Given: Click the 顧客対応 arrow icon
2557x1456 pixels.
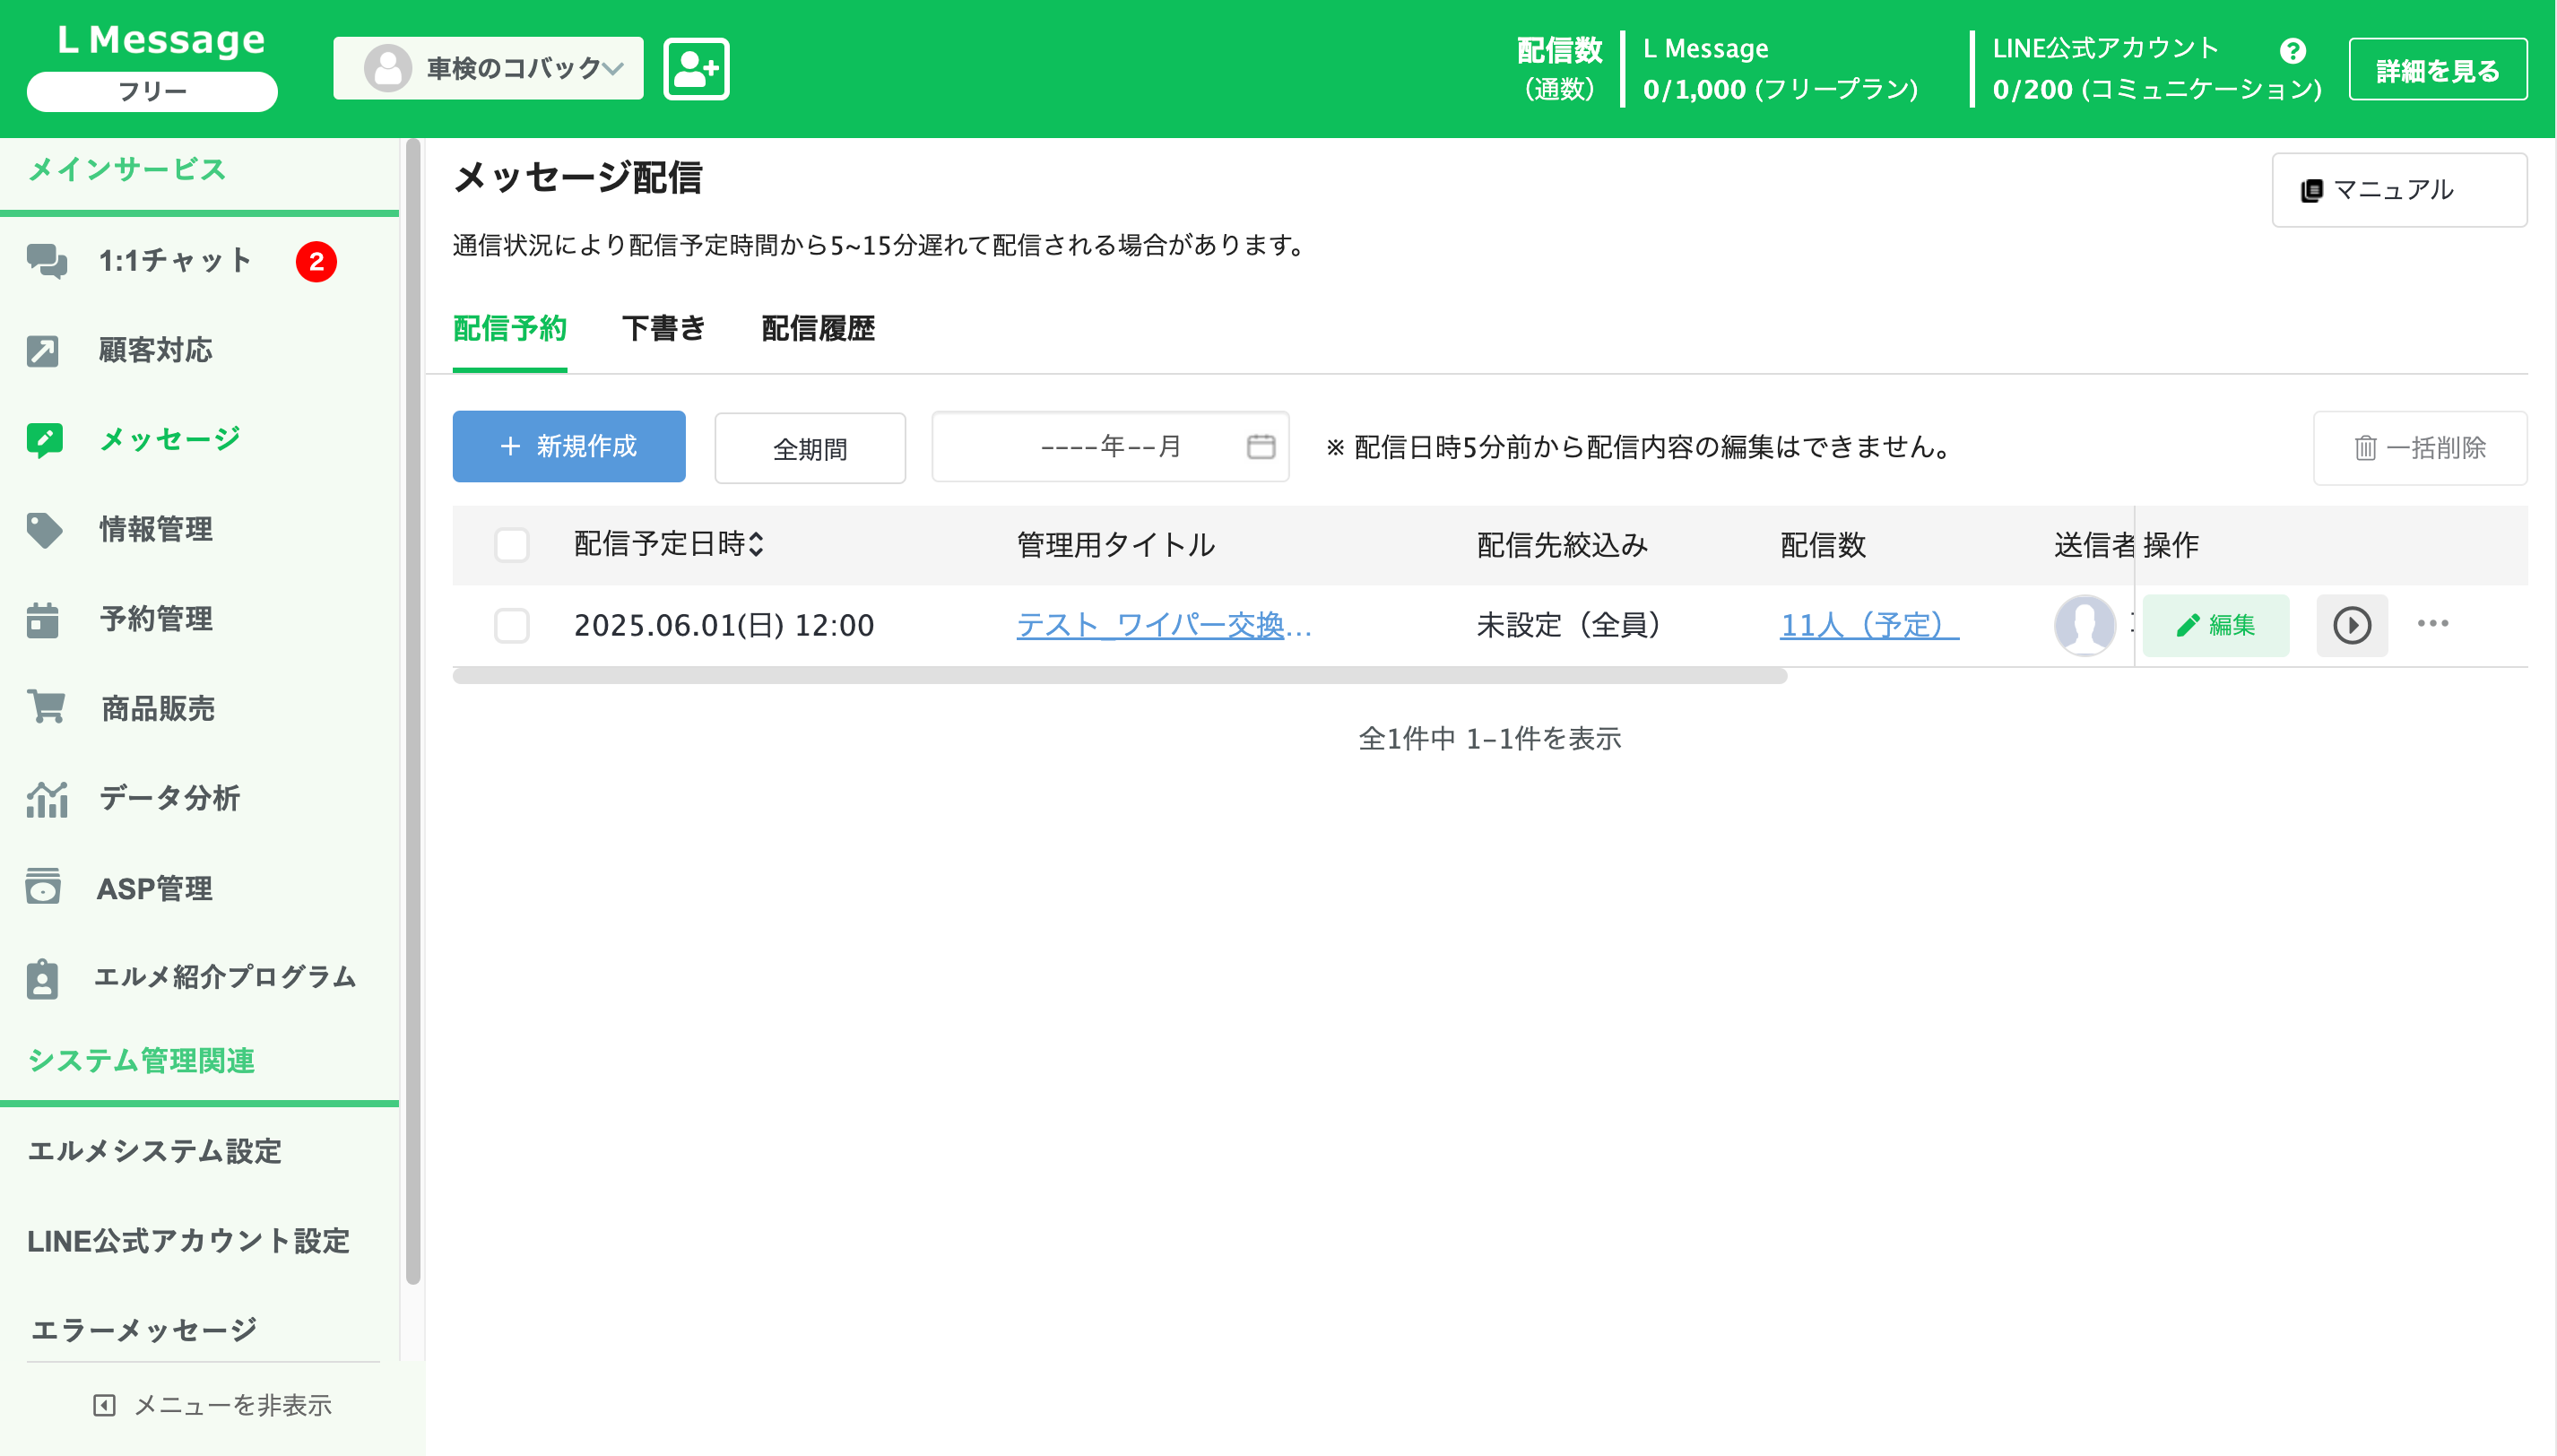Looking at the screenshot, I should tap(43, 351).
